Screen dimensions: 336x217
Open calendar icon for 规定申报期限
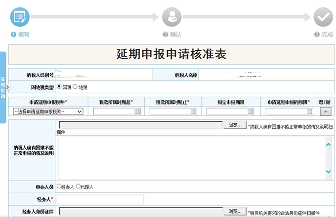(x=250, y=112)
